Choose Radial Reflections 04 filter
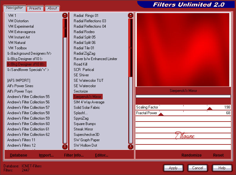This screenshot has width=236, height=175. (x=90, y=26)
